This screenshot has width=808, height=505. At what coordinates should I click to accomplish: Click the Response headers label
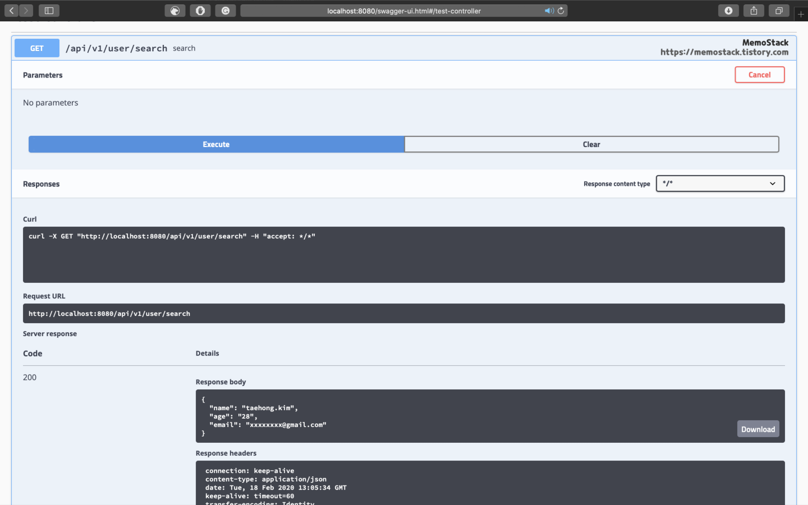click(x=226, y=453)
